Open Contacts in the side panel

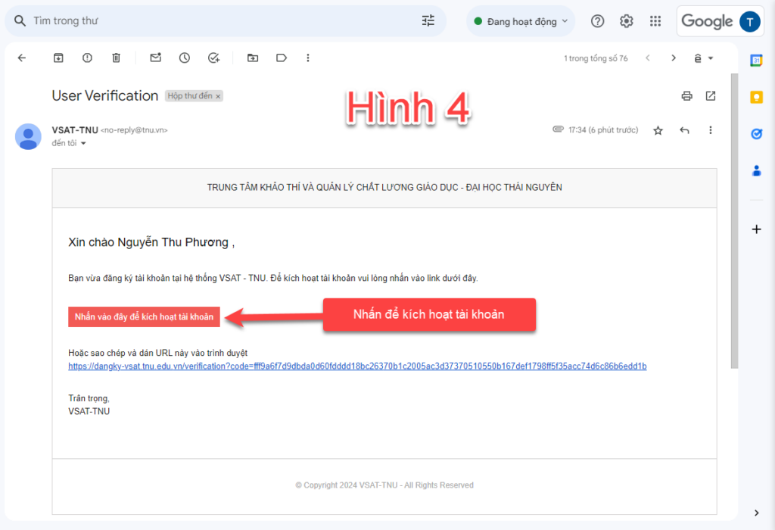756,171
